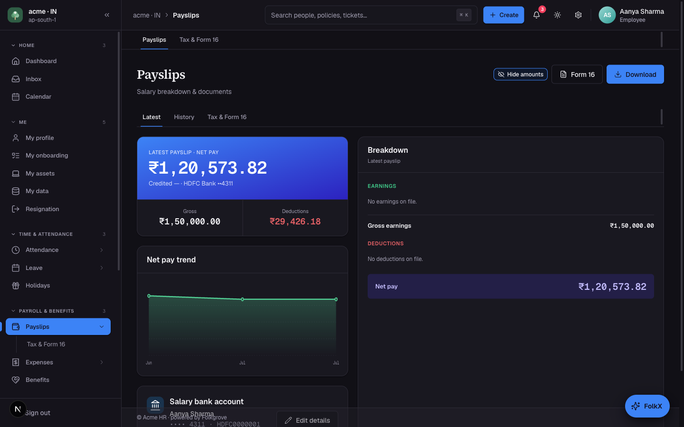This screenshot has height=427, width=684.
Task: Click the Benefits heart icon
Action: coord(16,380)
